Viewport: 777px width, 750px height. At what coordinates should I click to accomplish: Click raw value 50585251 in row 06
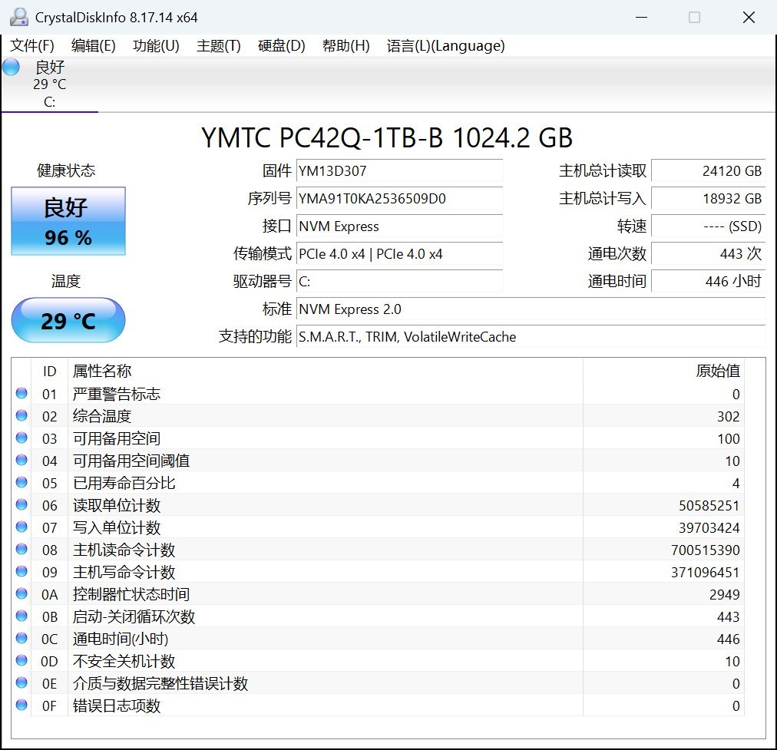709,506
